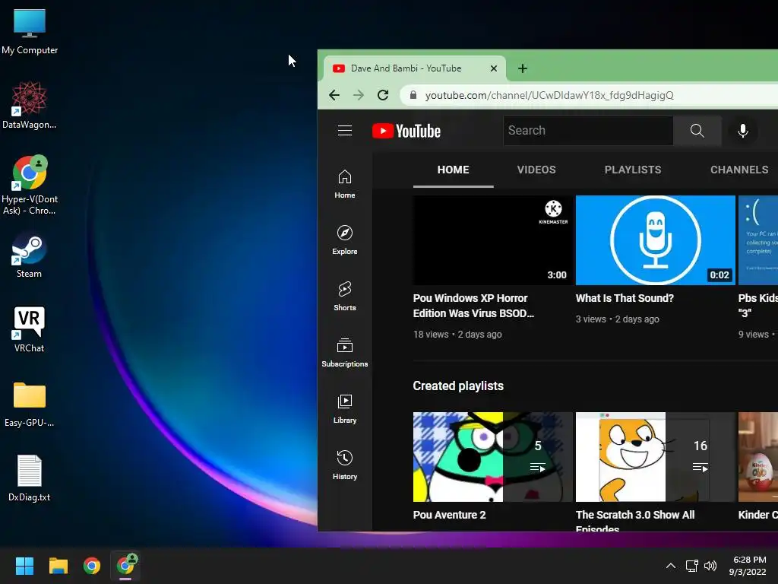
Task: Open History in YouTube sidebar
Action: (344, 465)
